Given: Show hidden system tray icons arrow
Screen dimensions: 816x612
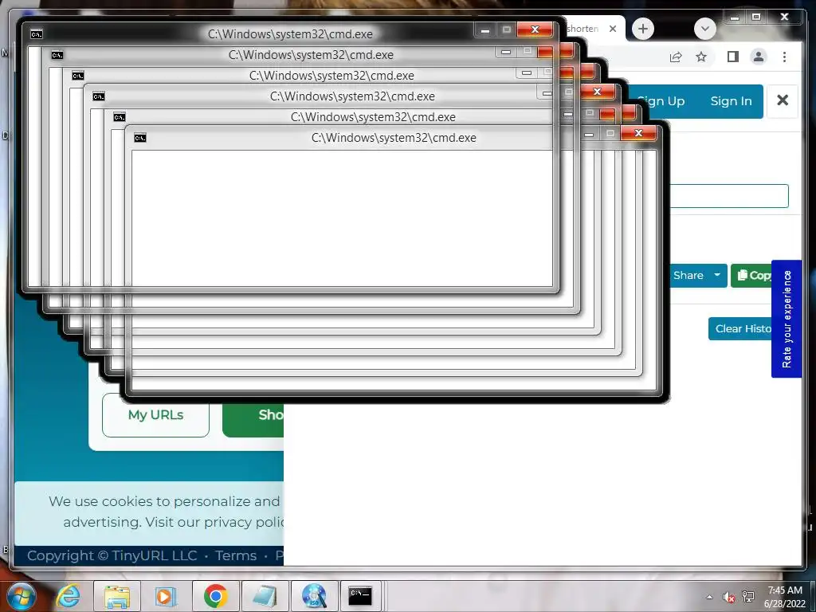Looking at the screenshot, I should (x=709, y=597).
